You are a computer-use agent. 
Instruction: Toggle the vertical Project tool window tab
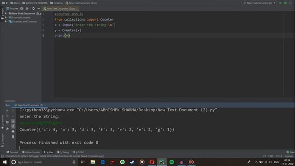[2, 13]
